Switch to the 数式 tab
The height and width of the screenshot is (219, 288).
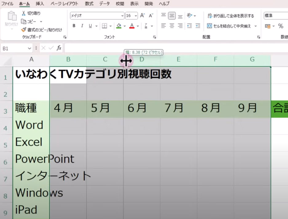pos(89,3)
